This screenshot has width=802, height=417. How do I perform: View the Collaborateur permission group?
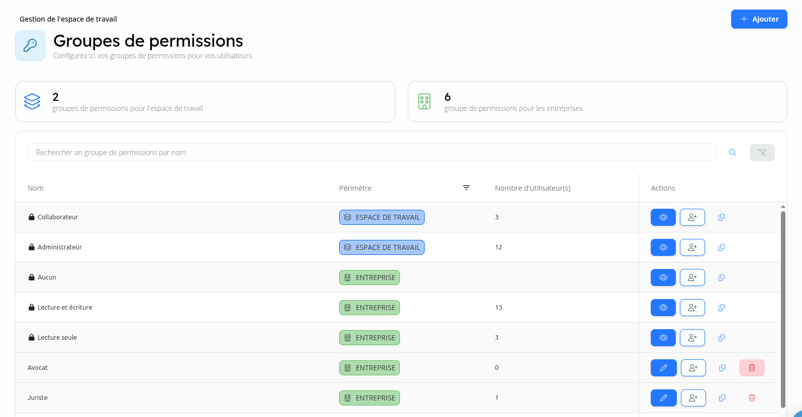[663, 217]
